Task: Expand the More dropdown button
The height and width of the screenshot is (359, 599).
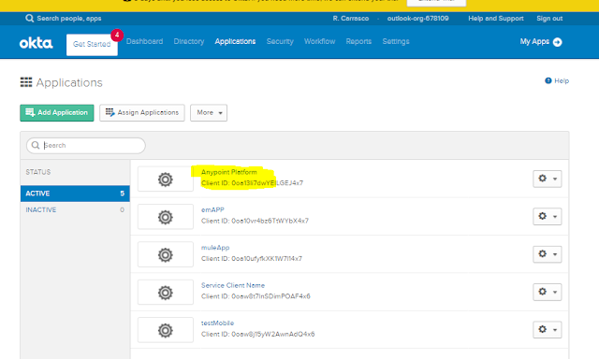Action: point(209,112)
